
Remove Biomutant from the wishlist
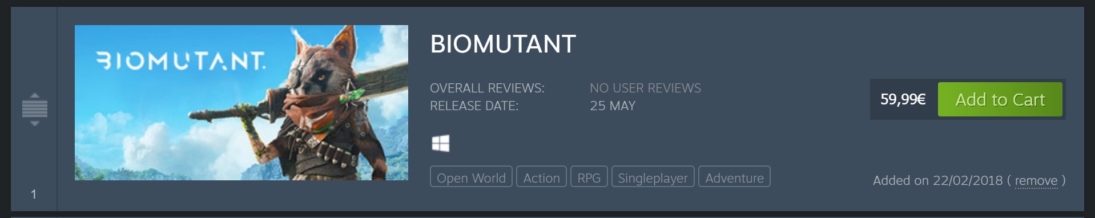[1036, 181]
